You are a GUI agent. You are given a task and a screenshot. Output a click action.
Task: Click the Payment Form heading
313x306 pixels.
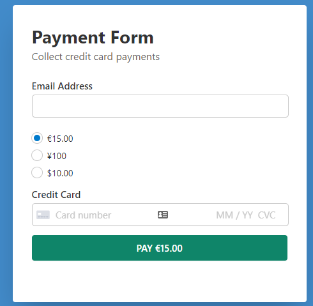(x=93, y=38)
